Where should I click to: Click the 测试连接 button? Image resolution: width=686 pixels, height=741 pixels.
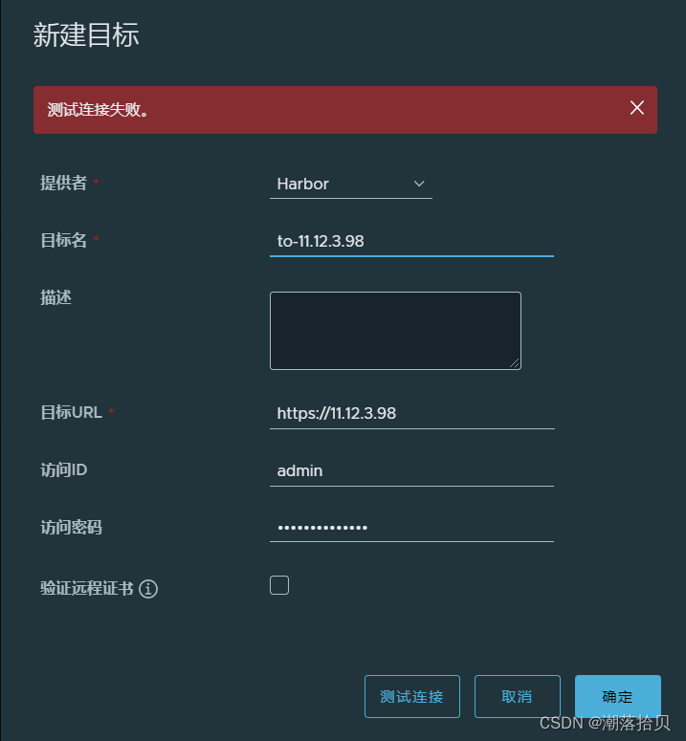click(x=412, y=697)
